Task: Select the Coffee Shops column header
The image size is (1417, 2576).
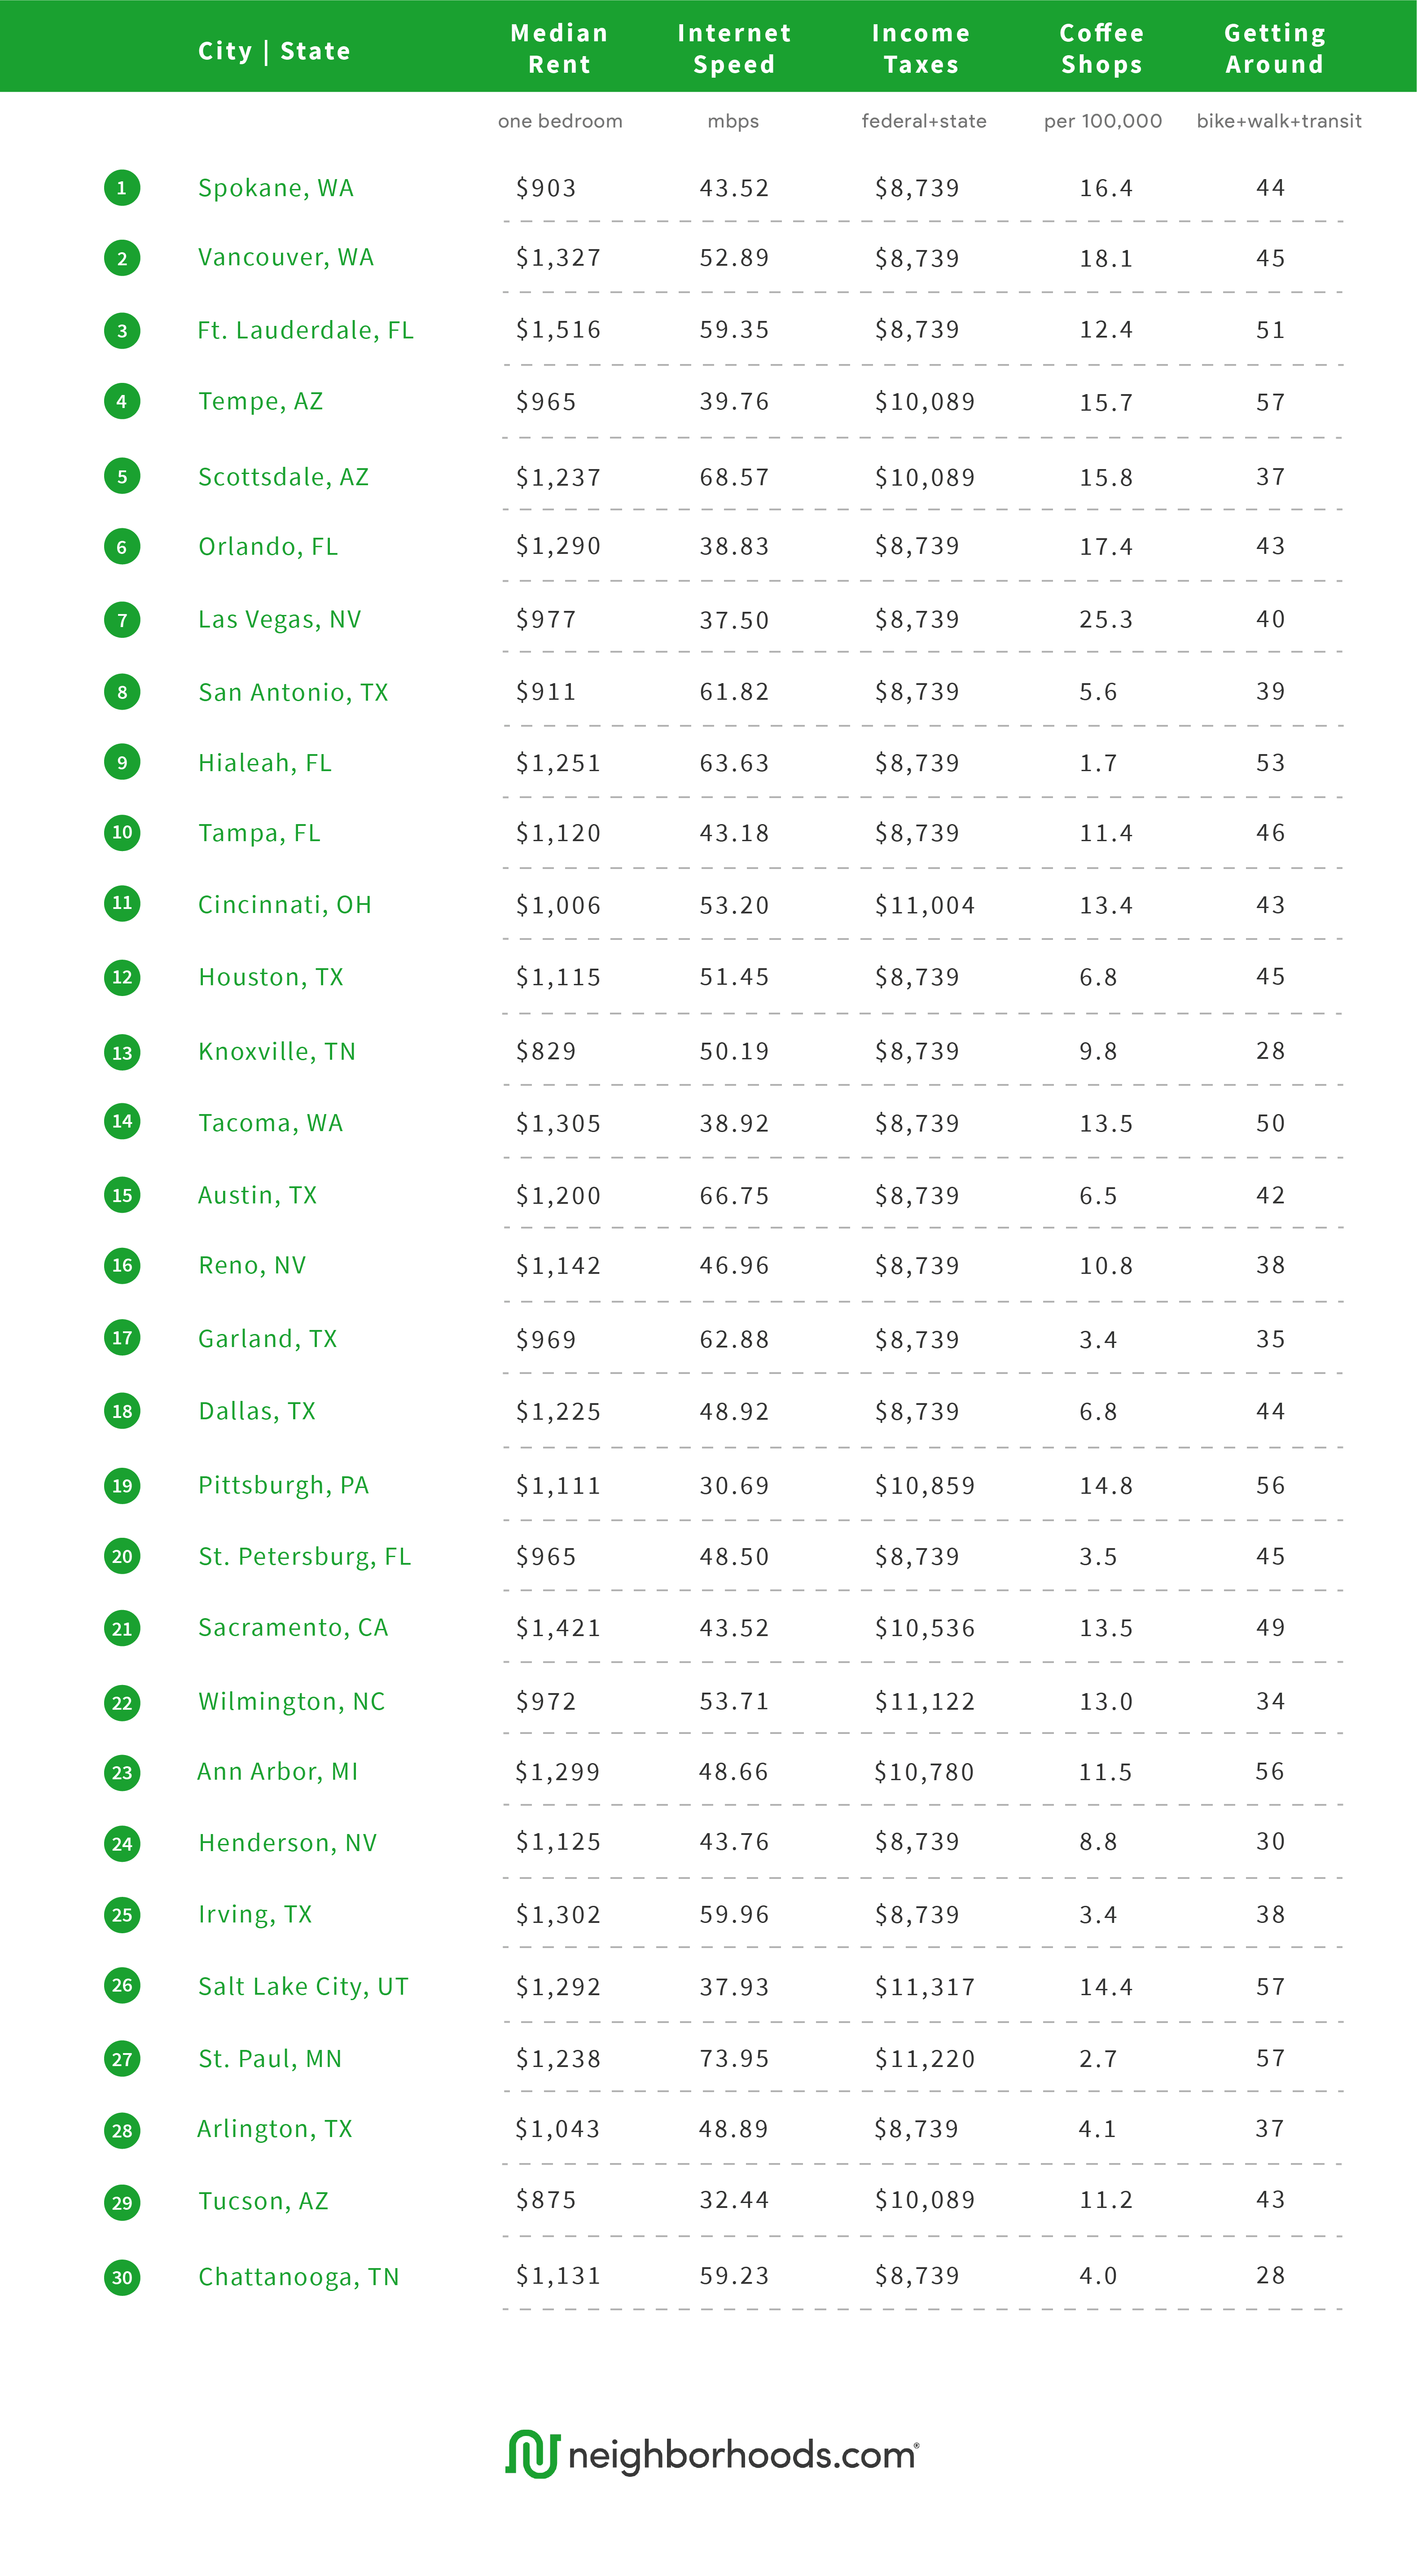Action: point(1102,48)
